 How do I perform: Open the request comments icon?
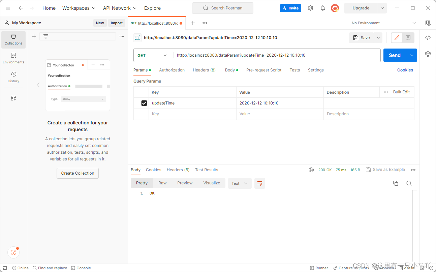pyautogui.click(x=408, y=38)
